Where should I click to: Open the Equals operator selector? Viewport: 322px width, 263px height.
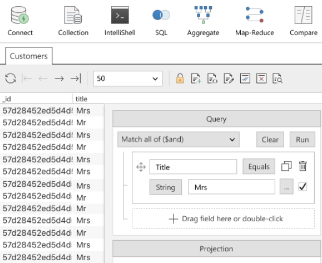tap(259, 167)
